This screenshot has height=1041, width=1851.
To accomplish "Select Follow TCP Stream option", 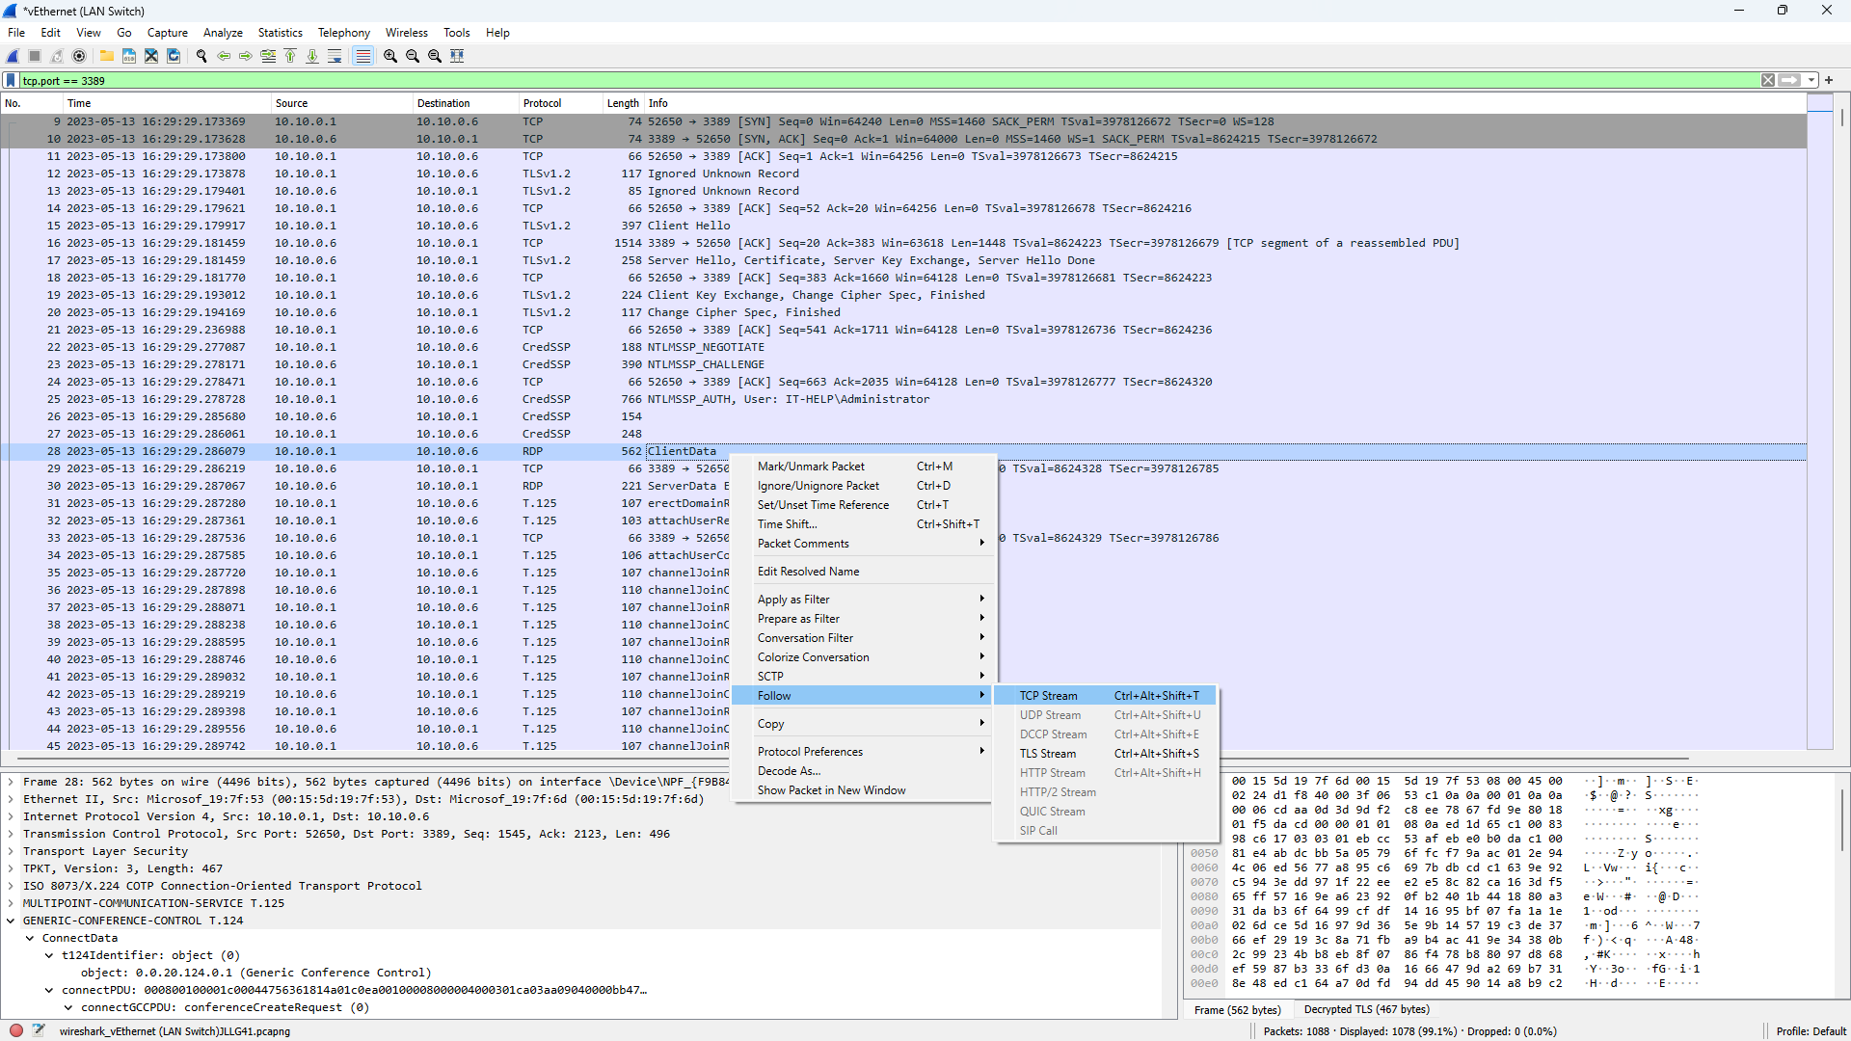I will point(1049,694).
